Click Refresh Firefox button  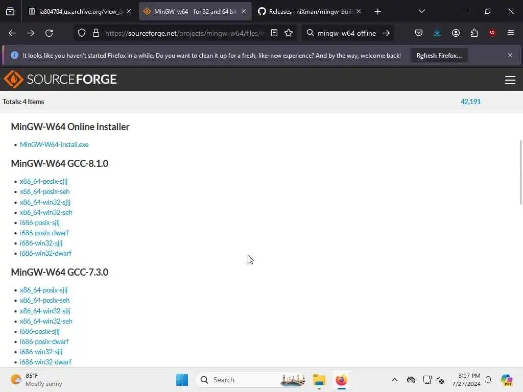point(439,56)
